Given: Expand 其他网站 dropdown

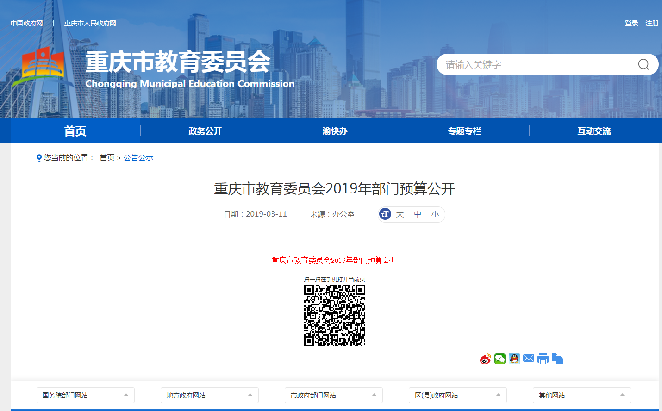Looking at the screenshot, I should [x=582, y=395].
